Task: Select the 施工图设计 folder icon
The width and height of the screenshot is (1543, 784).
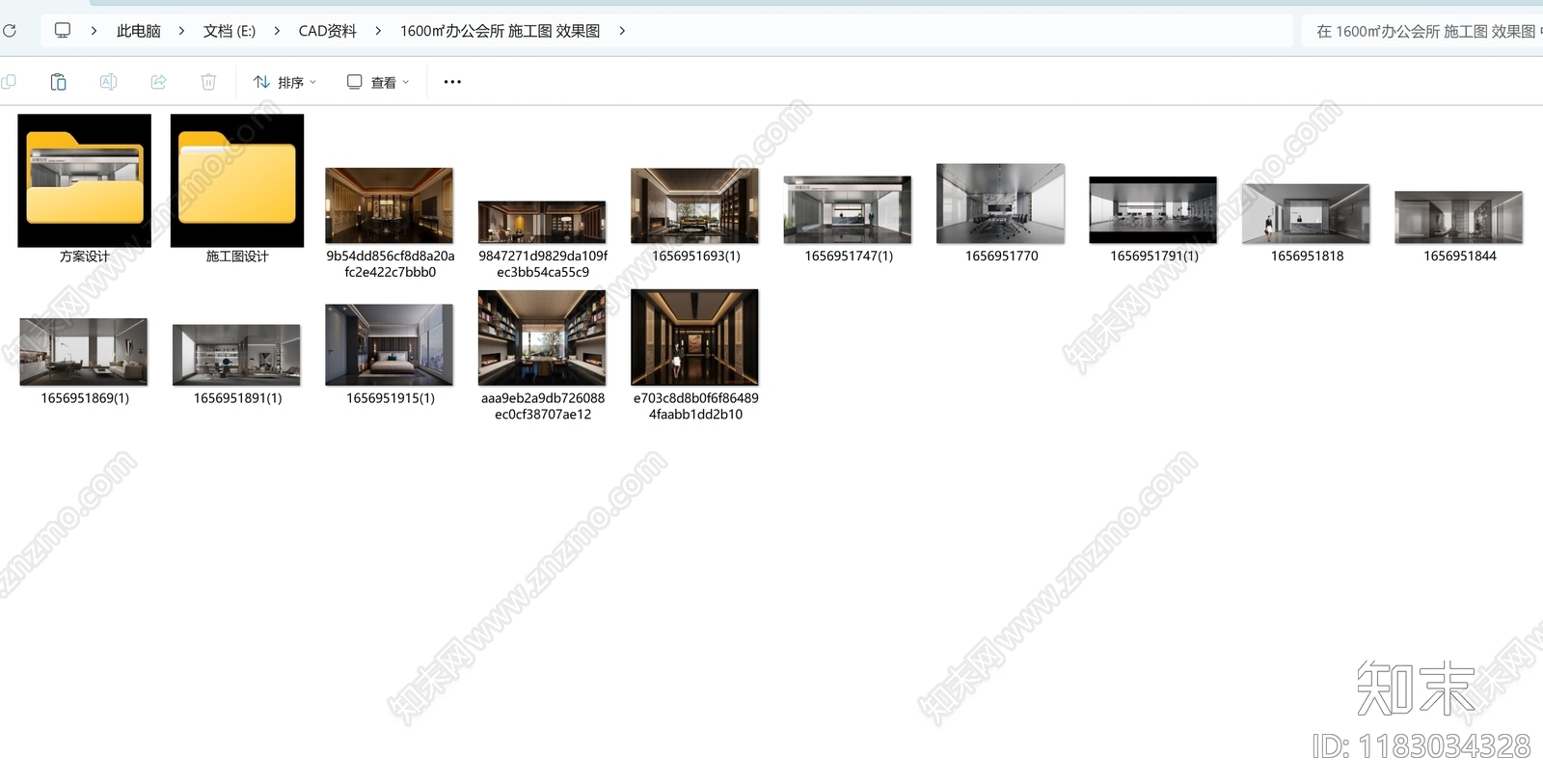Action: coord(237,180)
